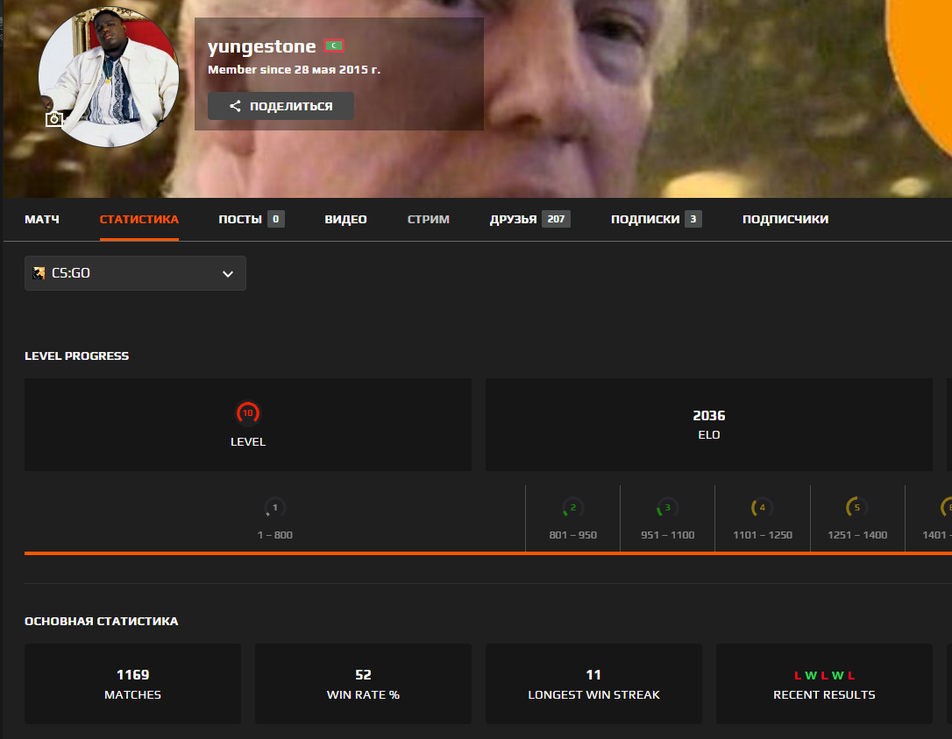Click the profile avatar picture
This screenshot has width=952, height=739.
tap(109, 77)
